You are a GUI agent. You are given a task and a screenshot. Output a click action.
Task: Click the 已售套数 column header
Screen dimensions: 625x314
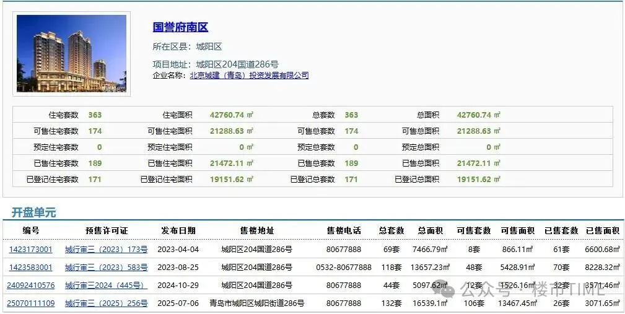point(561,230)
